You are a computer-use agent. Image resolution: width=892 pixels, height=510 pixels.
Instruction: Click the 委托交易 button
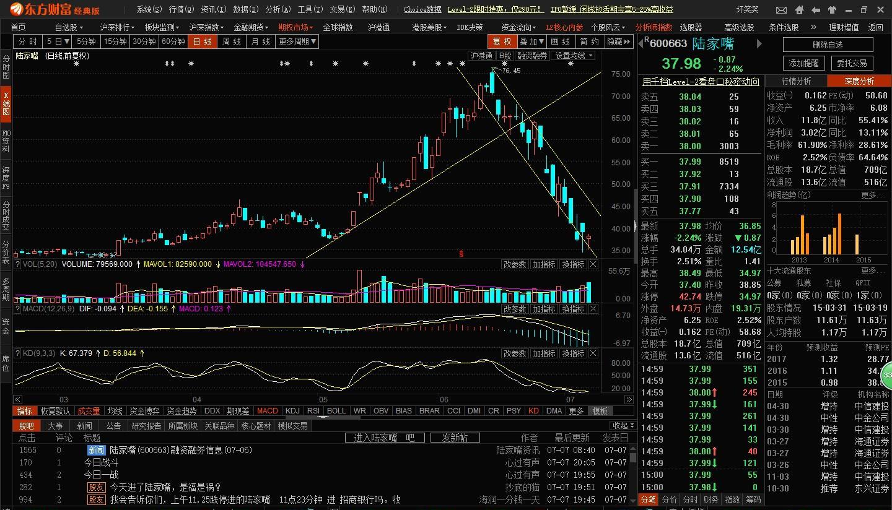852,63
